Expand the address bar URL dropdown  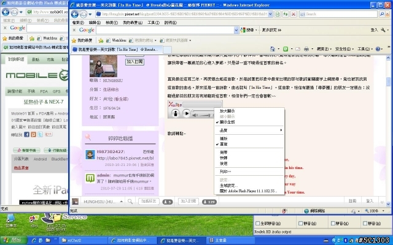(x=270, y=14)
